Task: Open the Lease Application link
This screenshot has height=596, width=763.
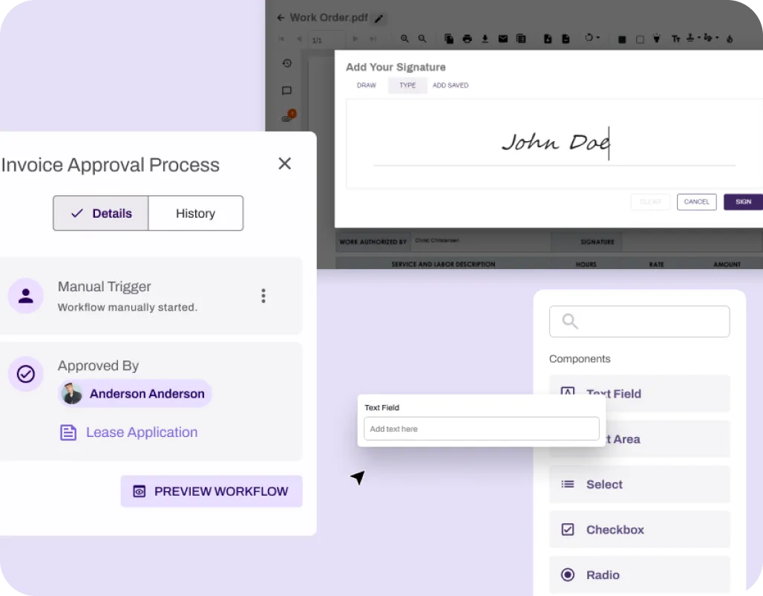Action: [141, 433]
